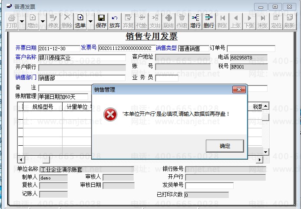Maximize the 普通发票 window
301x209 pixels.
point(275,7)
